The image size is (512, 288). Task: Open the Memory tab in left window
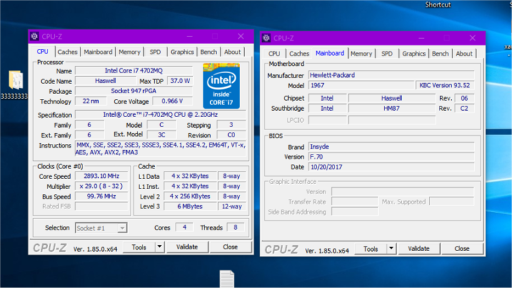coord(129,52)
